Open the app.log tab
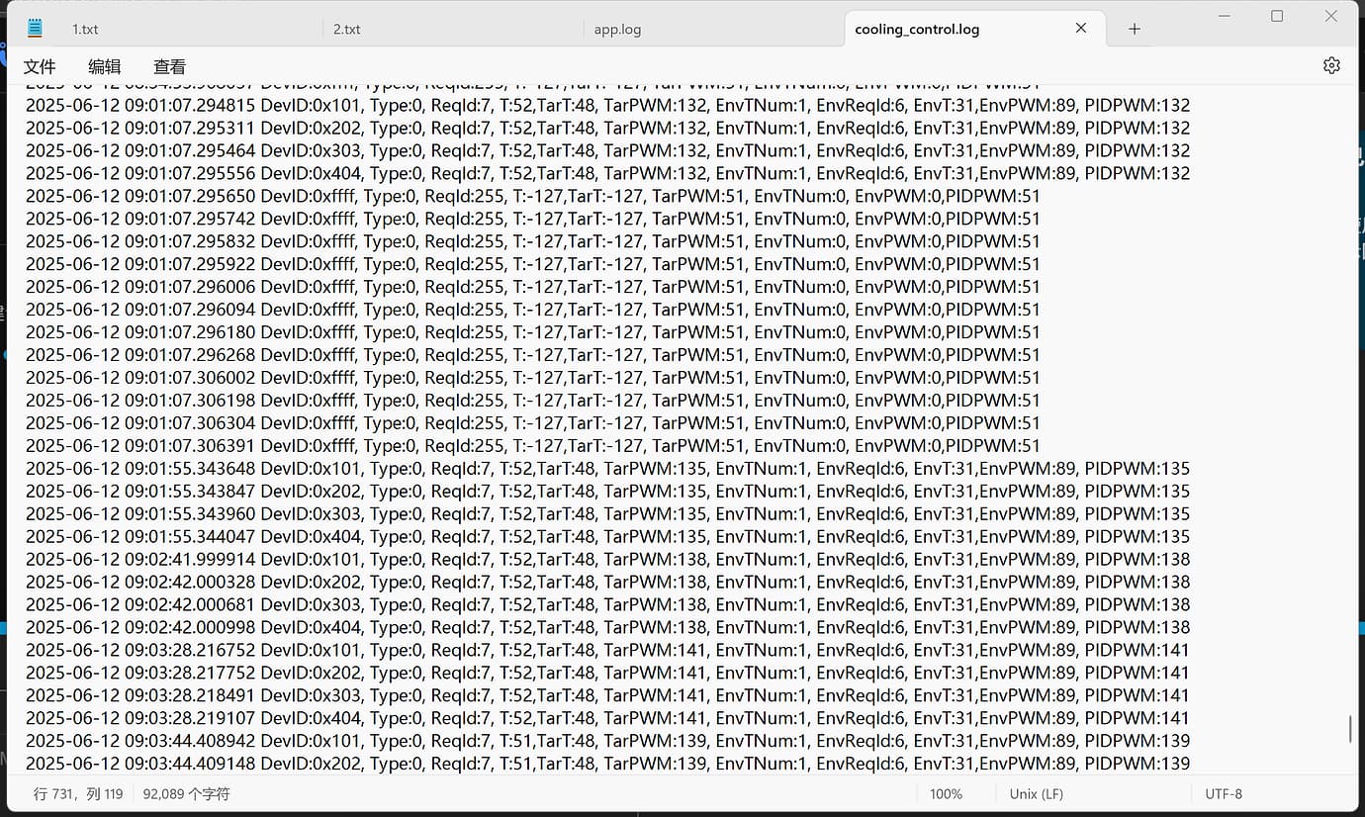 tap(617, 30)
